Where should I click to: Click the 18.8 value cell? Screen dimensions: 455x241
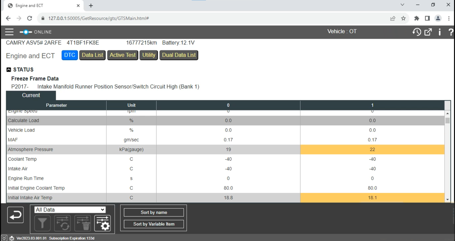[228, 198]
